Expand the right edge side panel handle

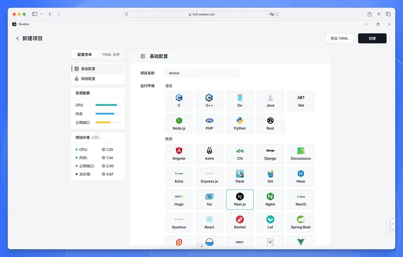(393, 224)
